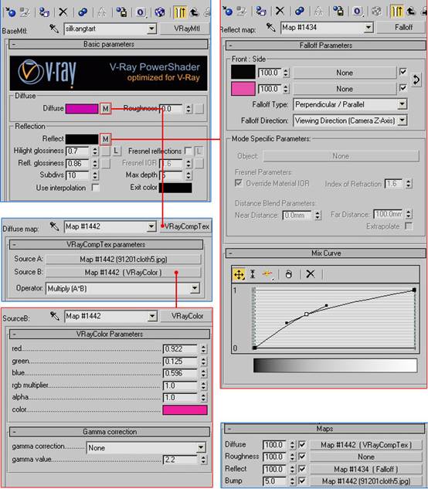Image resolution: width=428 pixels, height=489 pixels.
Task: Click the pink color swatch in VRayColor Parameters
Action: 185,409
